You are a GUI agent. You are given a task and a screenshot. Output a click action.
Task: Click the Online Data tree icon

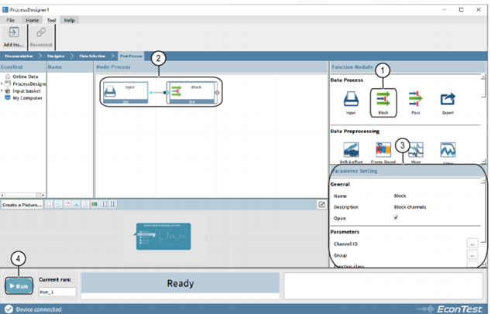[x=8, y=77]
